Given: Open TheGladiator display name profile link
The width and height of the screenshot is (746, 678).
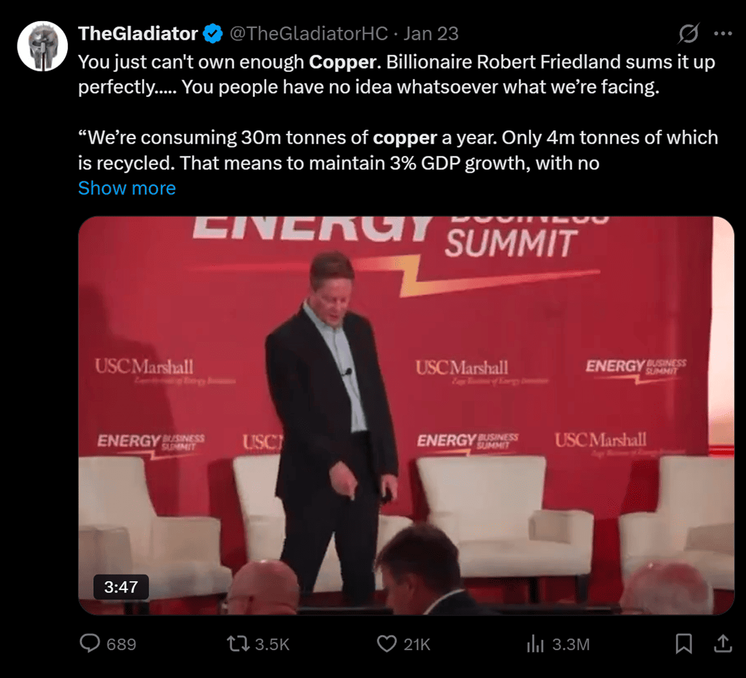Looking at the screenshot, I should pos(138,33).
